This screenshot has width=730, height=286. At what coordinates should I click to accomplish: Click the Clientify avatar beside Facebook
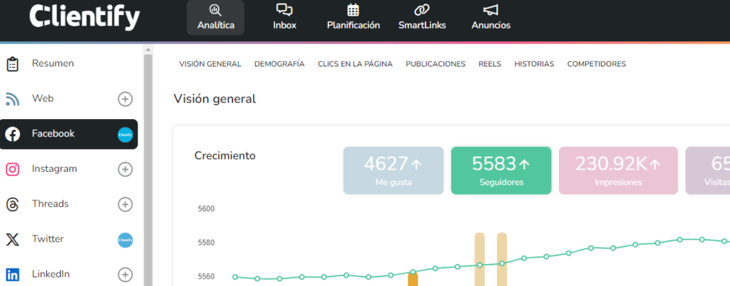tap(125, 135)
